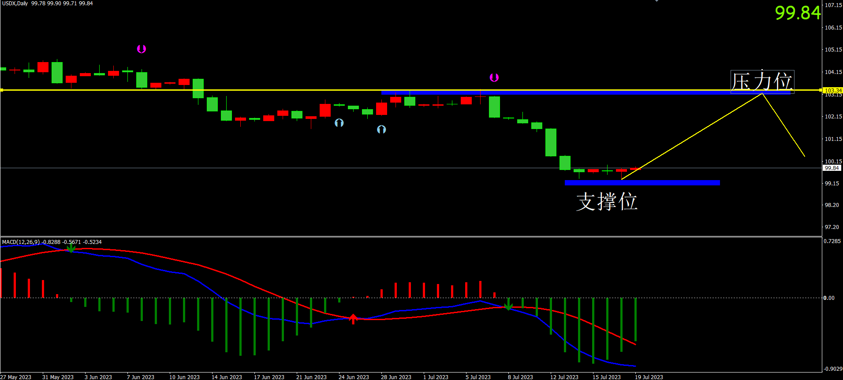Click the yellow 103.34 price tag on the axis

point(832,90)
